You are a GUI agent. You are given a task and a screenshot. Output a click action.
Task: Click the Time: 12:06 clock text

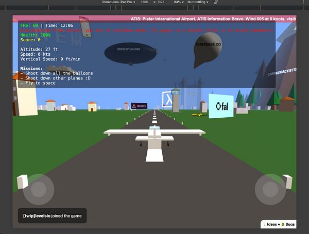pos(59,25)
